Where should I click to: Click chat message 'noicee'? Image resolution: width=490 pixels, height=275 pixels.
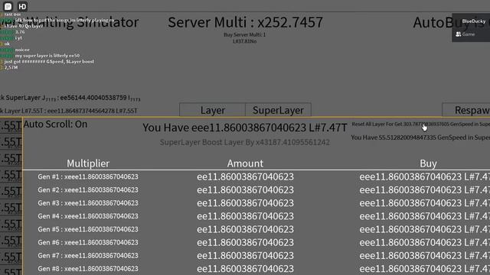pyautogui.click(x=22, y=50)
